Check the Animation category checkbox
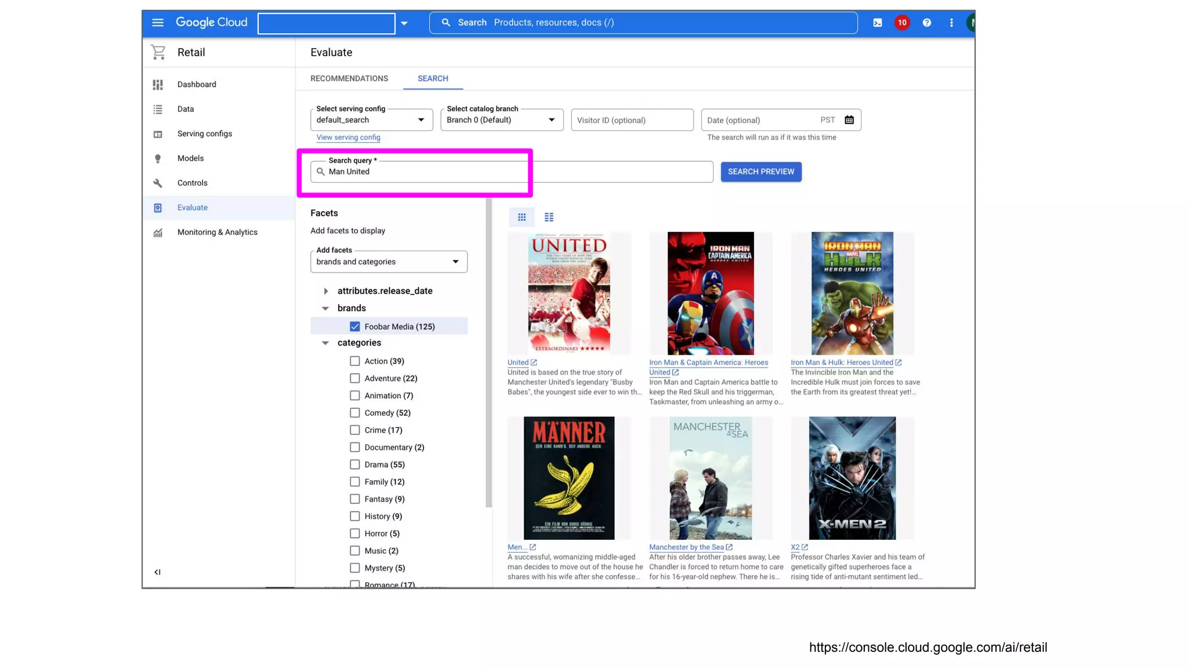Image resolution: width=1188 pixels, height=668 pixels. click(x=354, y=395)
